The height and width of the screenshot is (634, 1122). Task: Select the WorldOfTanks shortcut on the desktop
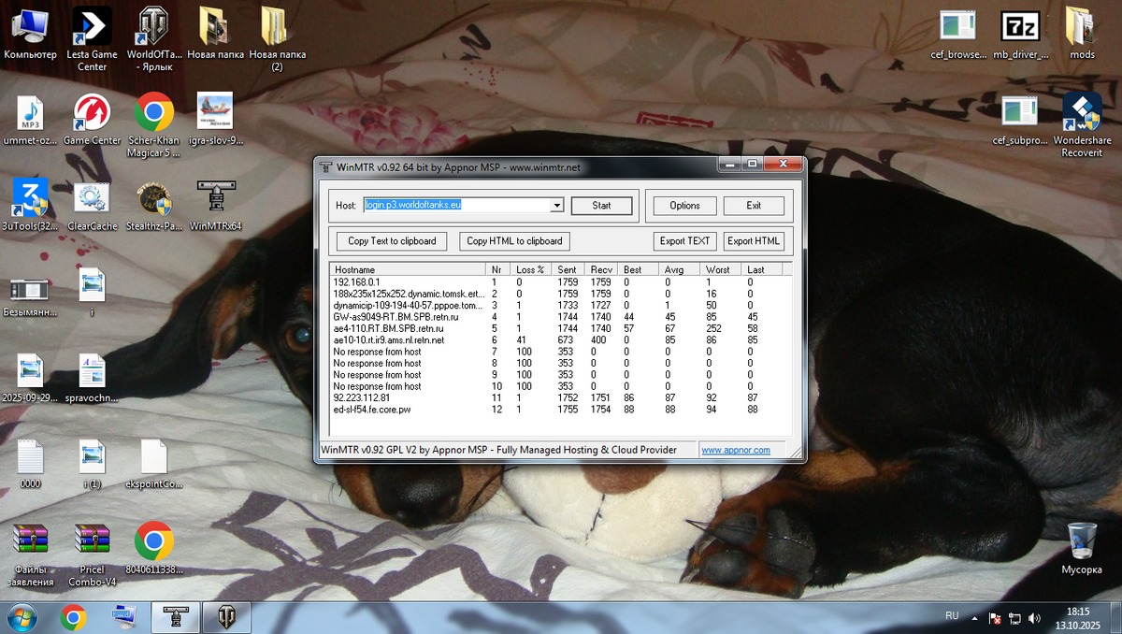[x=154, y=27]
